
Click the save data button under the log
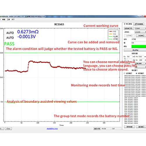[x=129, y=127]
